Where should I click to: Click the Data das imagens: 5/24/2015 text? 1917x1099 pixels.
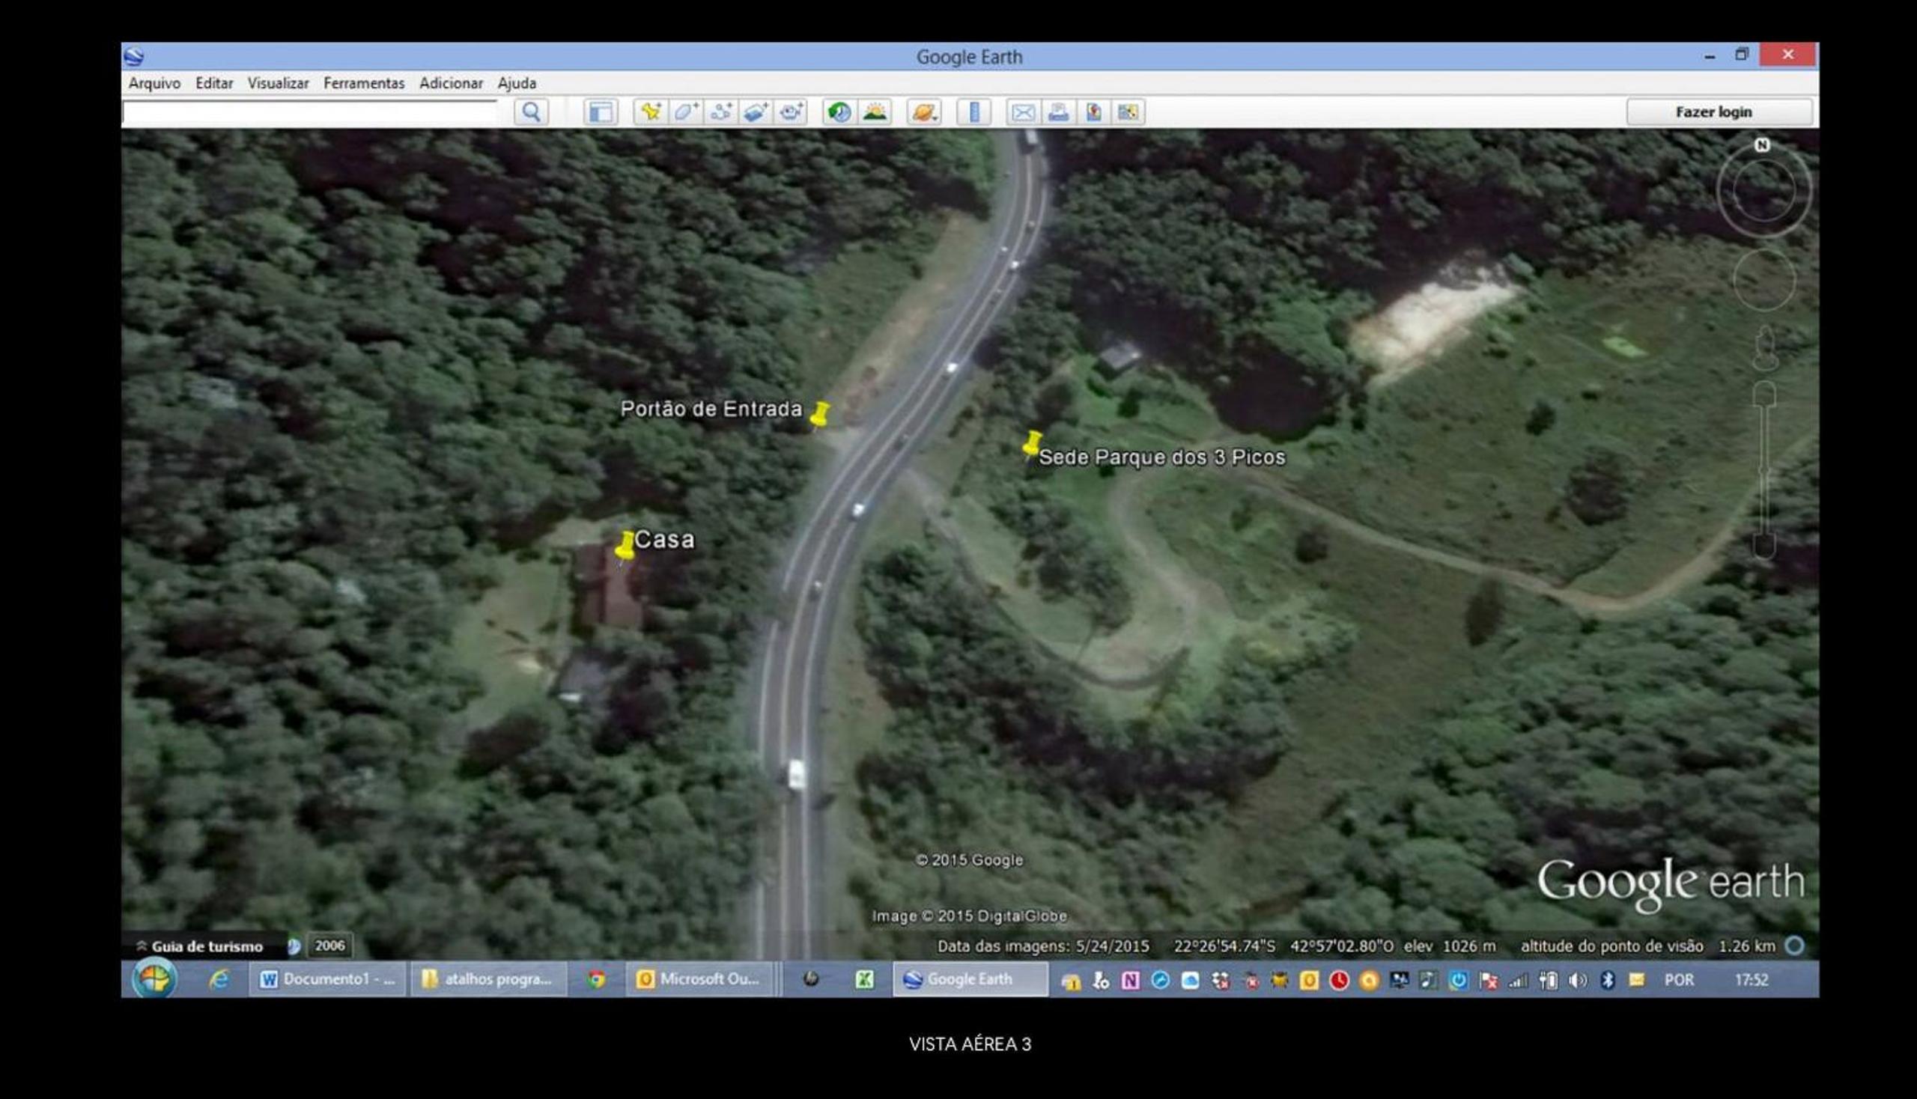(x=1042, y=946)
